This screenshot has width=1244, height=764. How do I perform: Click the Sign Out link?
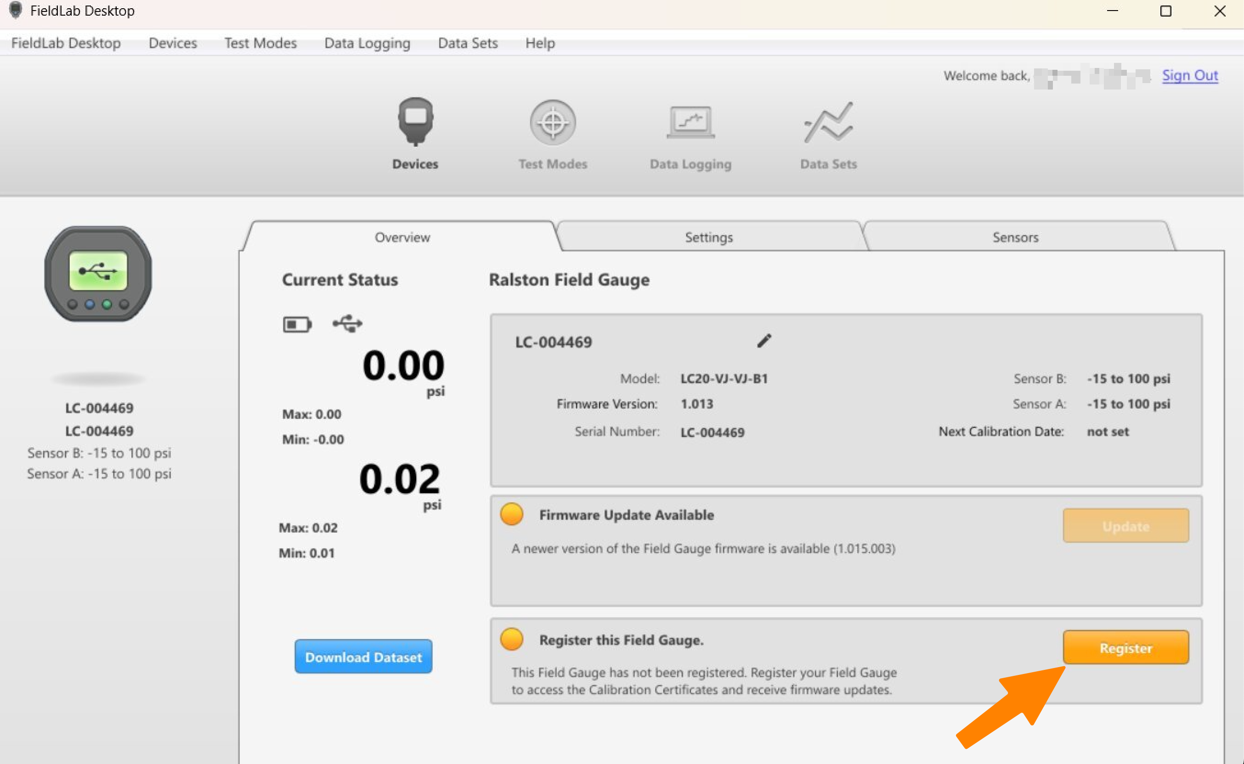(x=1189, y=75)
